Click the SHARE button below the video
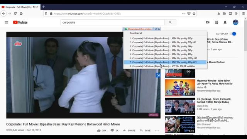Image resolution: width=247 pixels, height=139 pixels. 129,131
